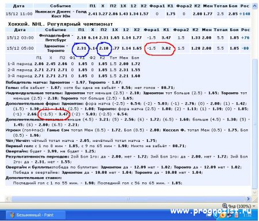Screen dimensions: 259x221
Task: Click the Хоккей. NHL. Регулярный чемпионат heading
Action: 60,24
